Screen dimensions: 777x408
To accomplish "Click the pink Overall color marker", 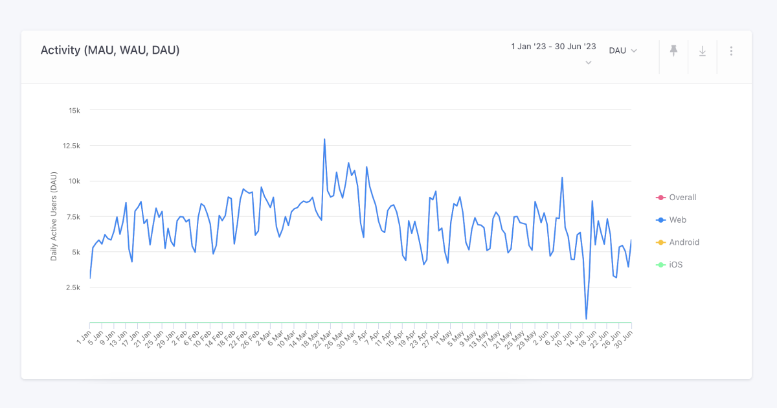I will [661, 198].
